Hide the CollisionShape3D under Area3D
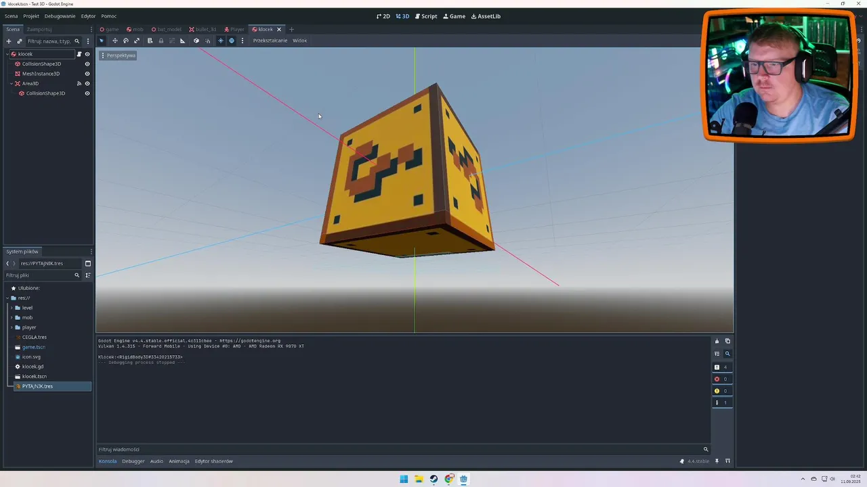This screenshot has width=867, height=487. (x=87, y=93)
